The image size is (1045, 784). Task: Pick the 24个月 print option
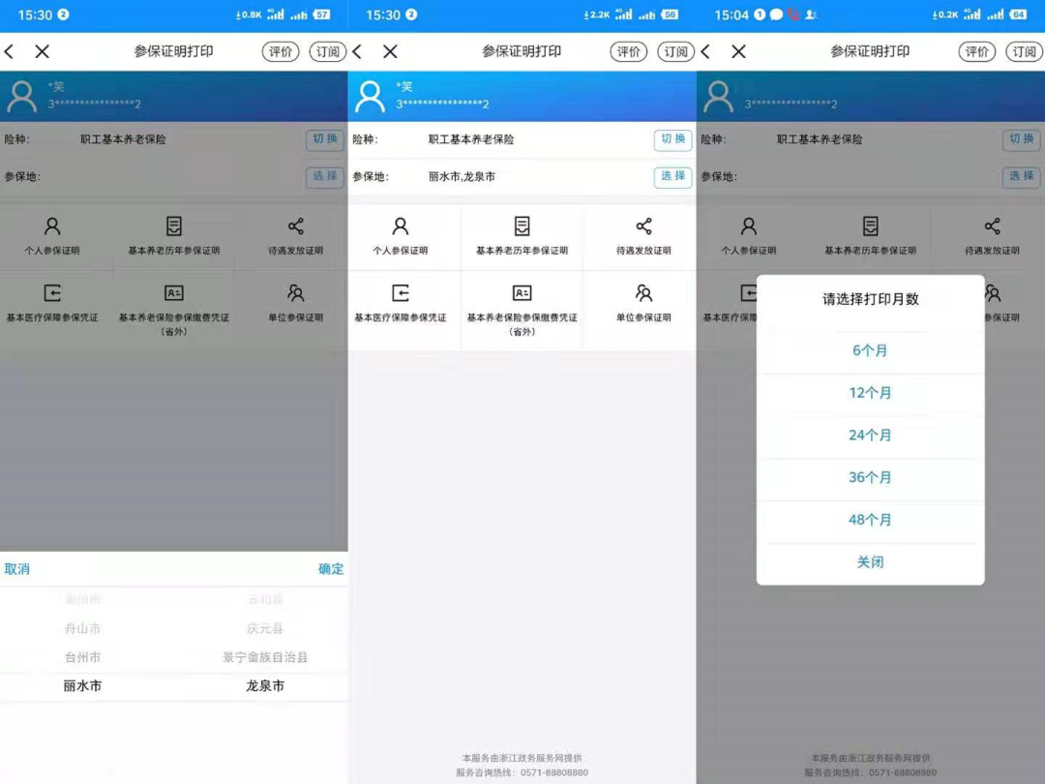pos(870,436)
